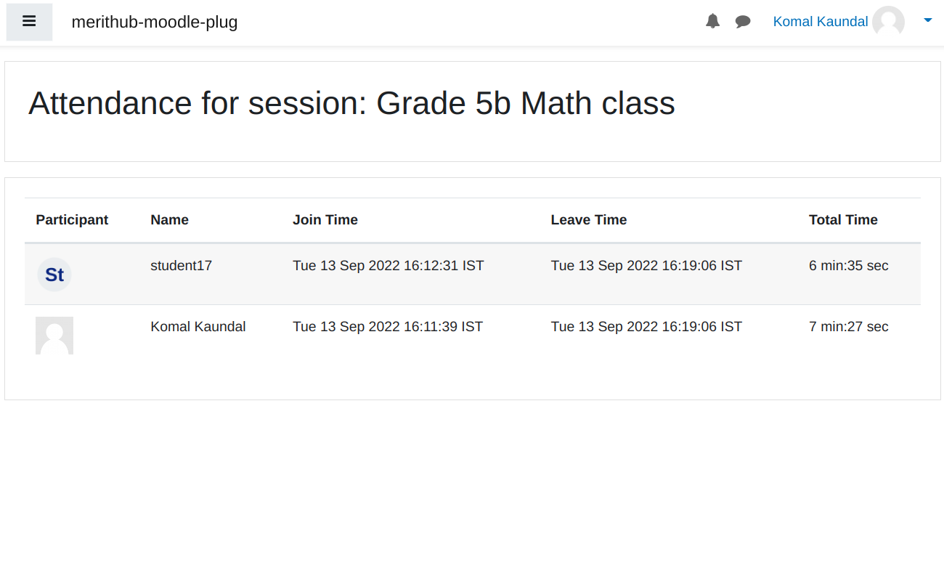Click the Komal Kaundal profile link in header
The width and height of the screenshot is (944, 584).
(820, 22)
